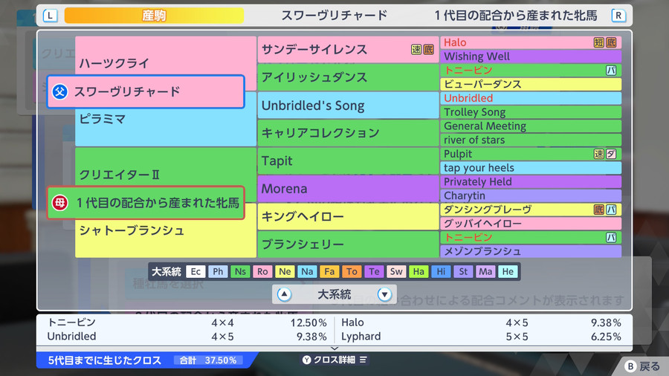Click the Y button icon beside クロス詳細

(x=306, y=360)
